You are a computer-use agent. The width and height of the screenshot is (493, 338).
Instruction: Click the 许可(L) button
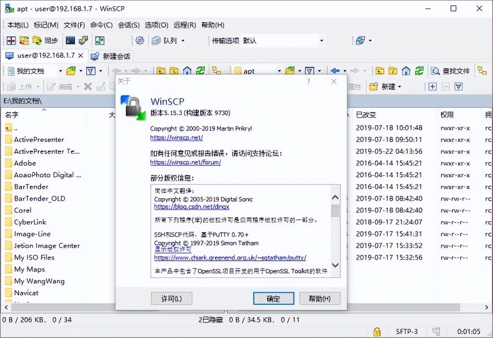click(x=171, y=298)
